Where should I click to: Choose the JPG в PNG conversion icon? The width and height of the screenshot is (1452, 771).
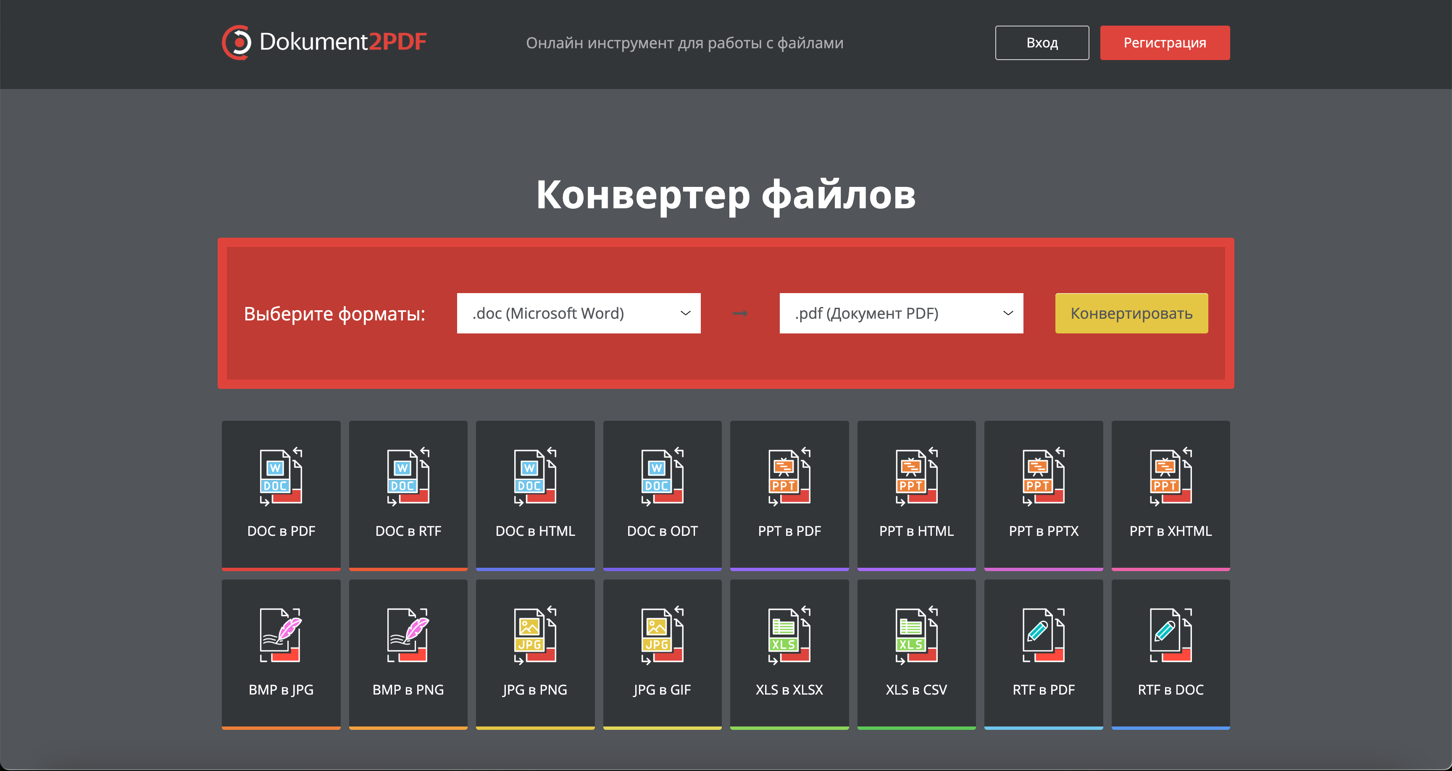point(535,636)
